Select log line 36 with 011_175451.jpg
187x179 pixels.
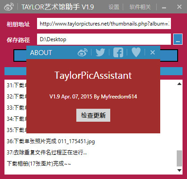pyautogui.click(x=51, y=141)
